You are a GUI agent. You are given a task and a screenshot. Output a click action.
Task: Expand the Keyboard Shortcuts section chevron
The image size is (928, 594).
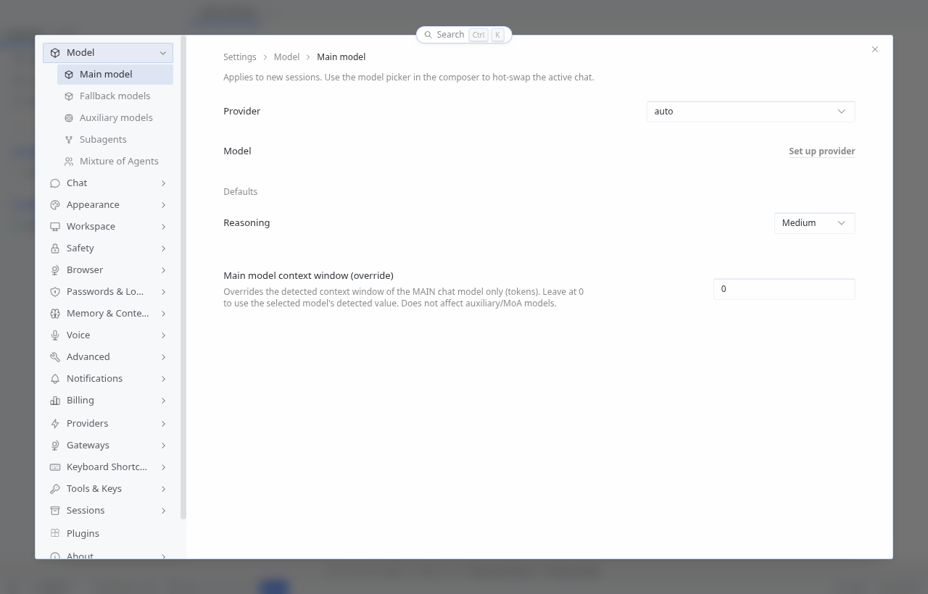coord(163,467)
